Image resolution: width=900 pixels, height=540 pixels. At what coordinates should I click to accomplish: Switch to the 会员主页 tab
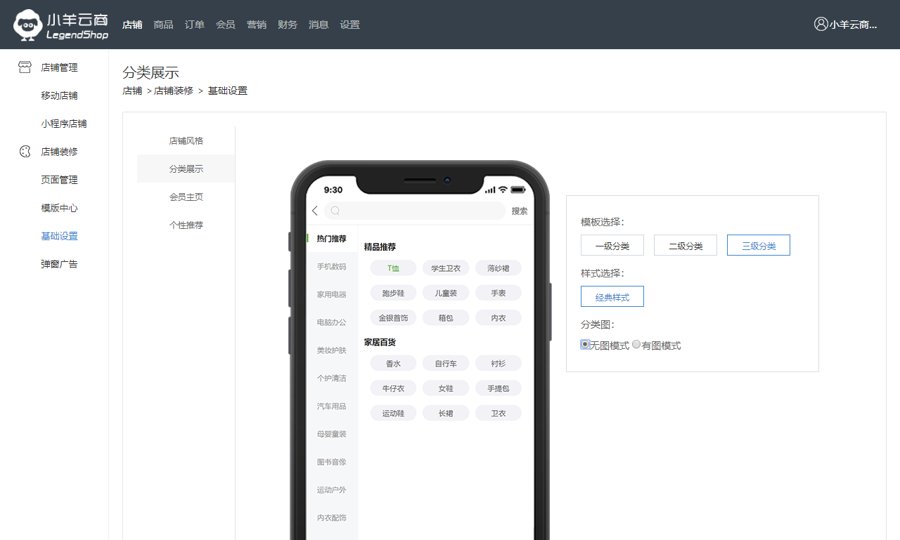click(x=186, y=197)
